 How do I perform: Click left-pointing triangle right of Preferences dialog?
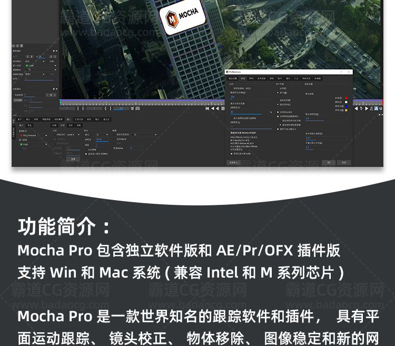pyautogui.click(x=356, y=108)
